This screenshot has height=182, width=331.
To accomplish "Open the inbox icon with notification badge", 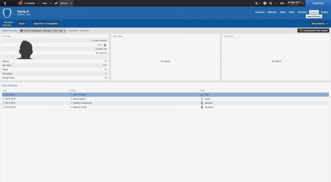I will (20, 3).
